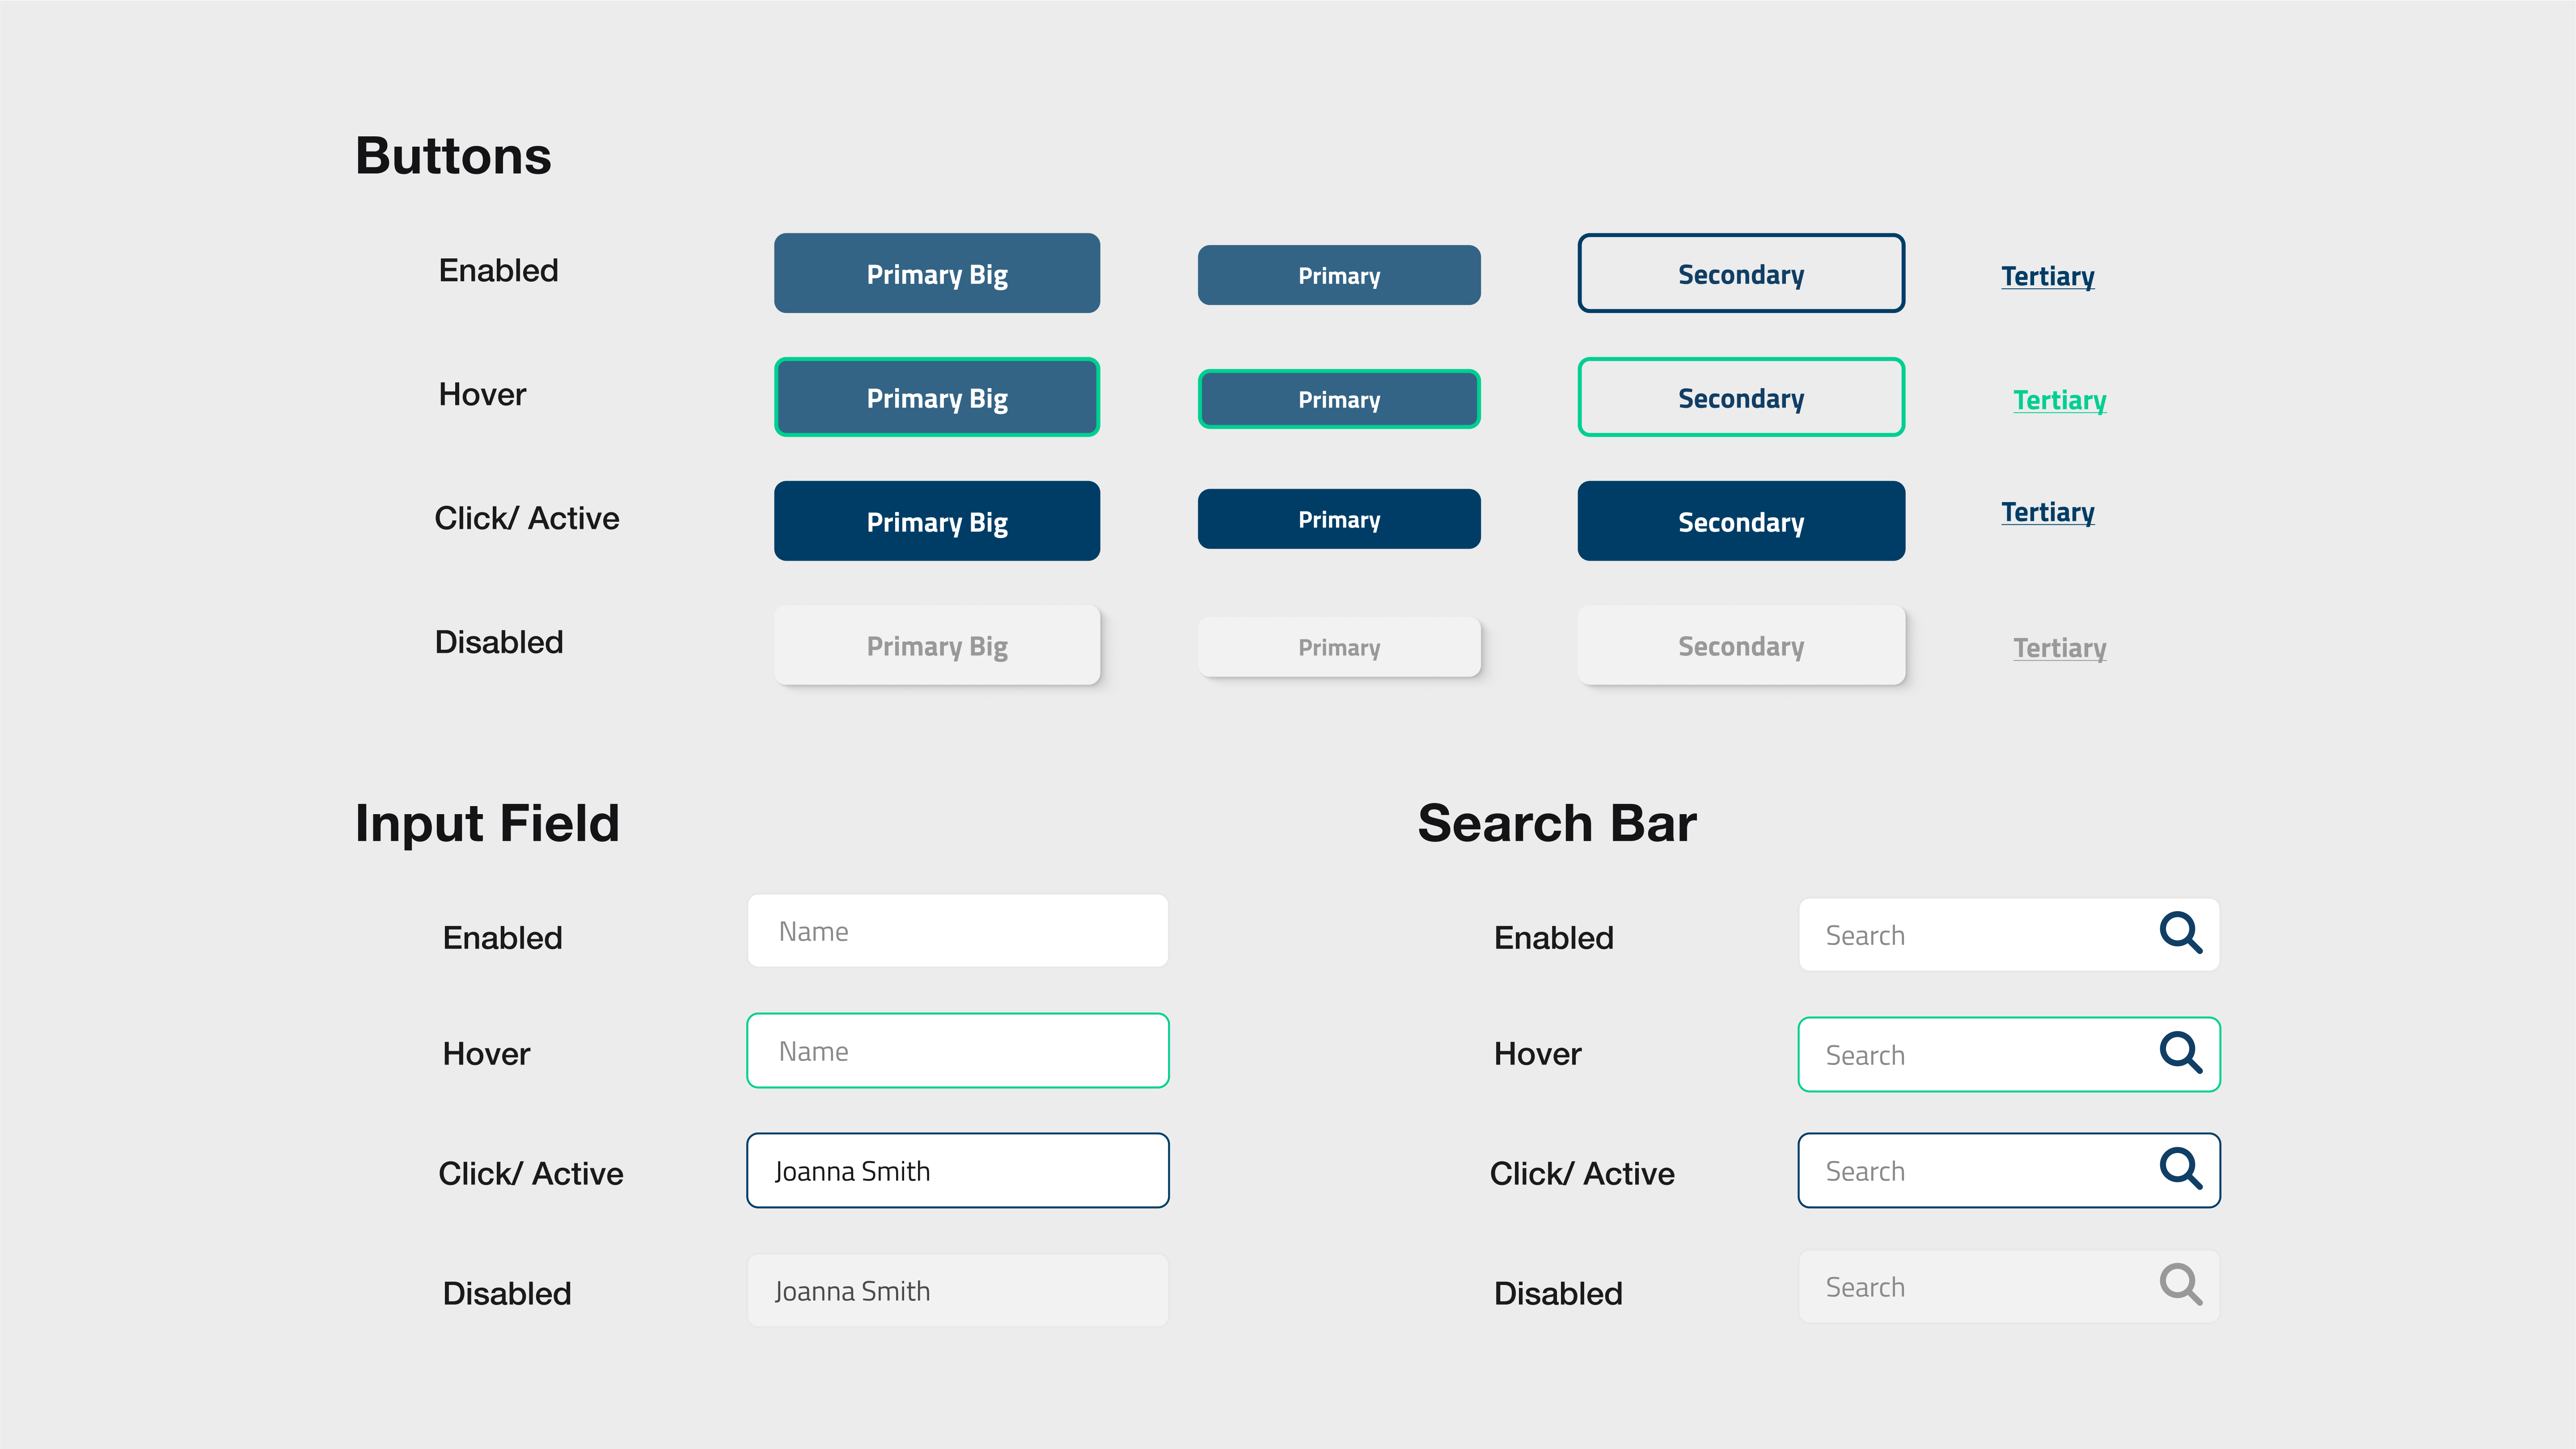Click the disabled Joanna Smith input field

pyautogui.click(x=958, y=1291)
